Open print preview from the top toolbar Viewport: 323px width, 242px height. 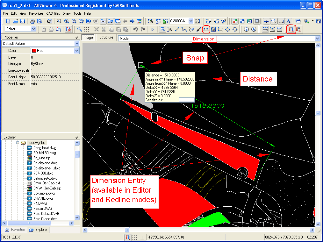pos(39,21)
